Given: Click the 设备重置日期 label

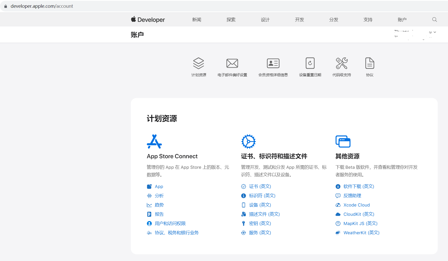Looking at the screenshot, I should pyautogui.click(x=310, y=75).
